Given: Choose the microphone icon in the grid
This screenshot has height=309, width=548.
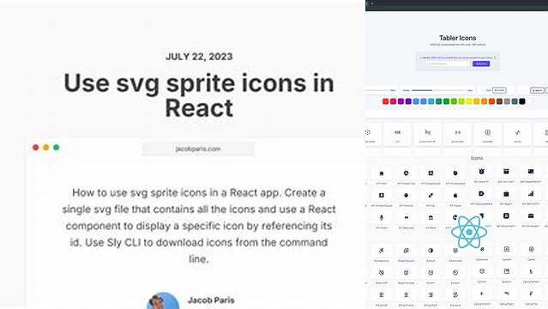Looking at the screenshot, I should coord(382,217).
